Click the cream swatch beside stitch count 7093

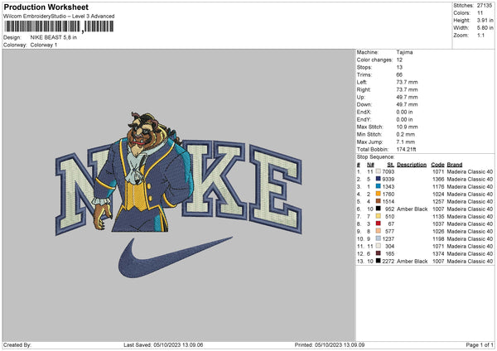click(379, 171)
